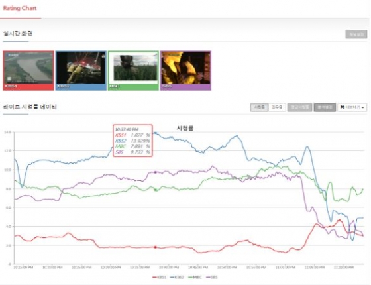Click x-axis label 11:00:00 PM

tap(286, 268)
